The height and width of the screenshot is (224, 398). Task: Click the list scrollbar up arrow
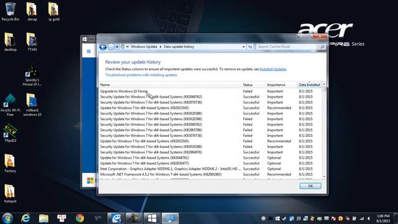324,84
